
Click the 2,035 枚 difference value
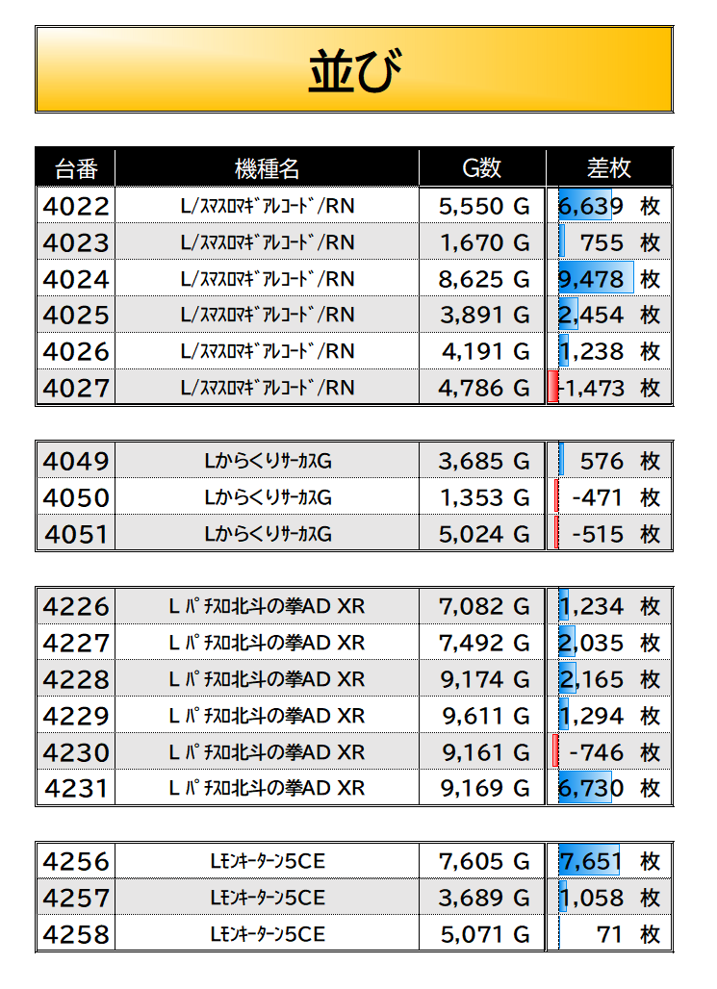coord(609,643)
